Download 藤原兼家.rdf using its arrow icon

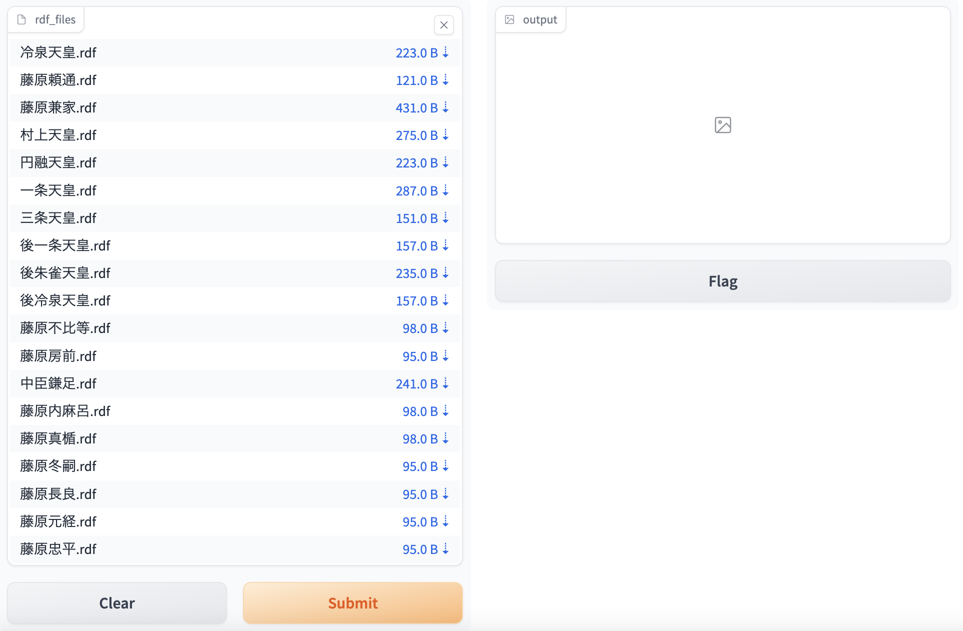(445, 107)
